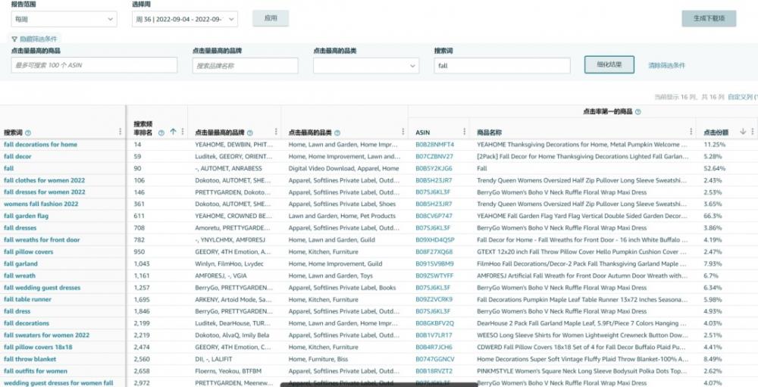Open ASIN link B09XHD4QSP
This screenshot has height=387, width=758.
tap(435, 239)
